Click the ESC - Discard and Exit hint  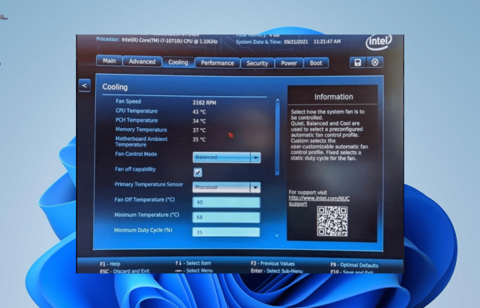pyautogui.click(x=125, y=271)
